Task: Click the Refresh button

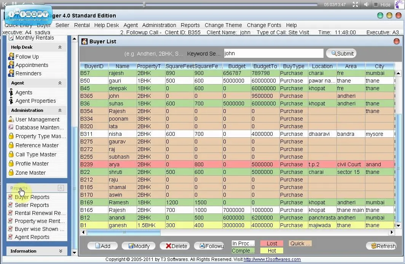Action: tap(381, 246)
